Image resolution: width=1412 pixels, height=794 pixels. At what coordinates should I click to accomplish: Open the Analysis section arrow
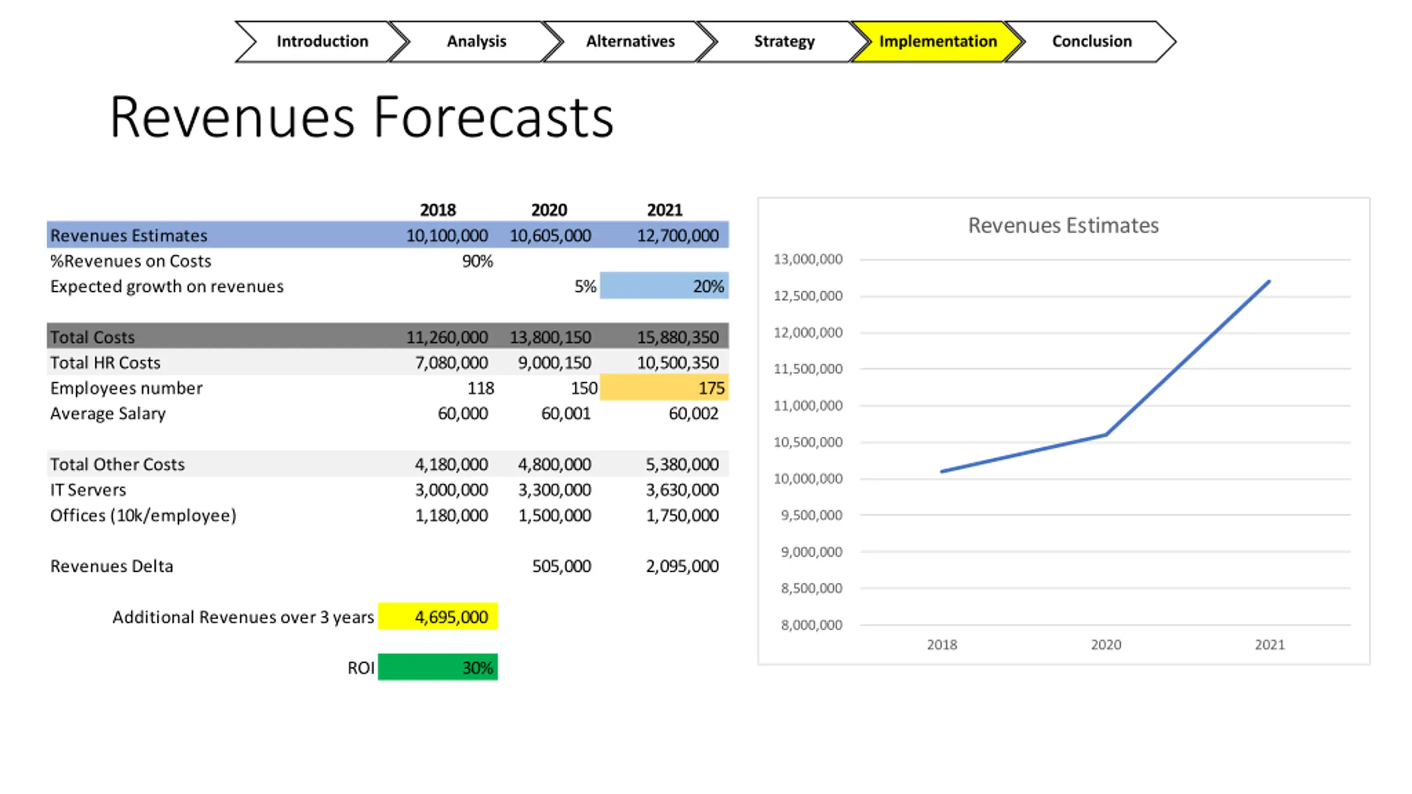pyautogui.click(x=476, y=41)
